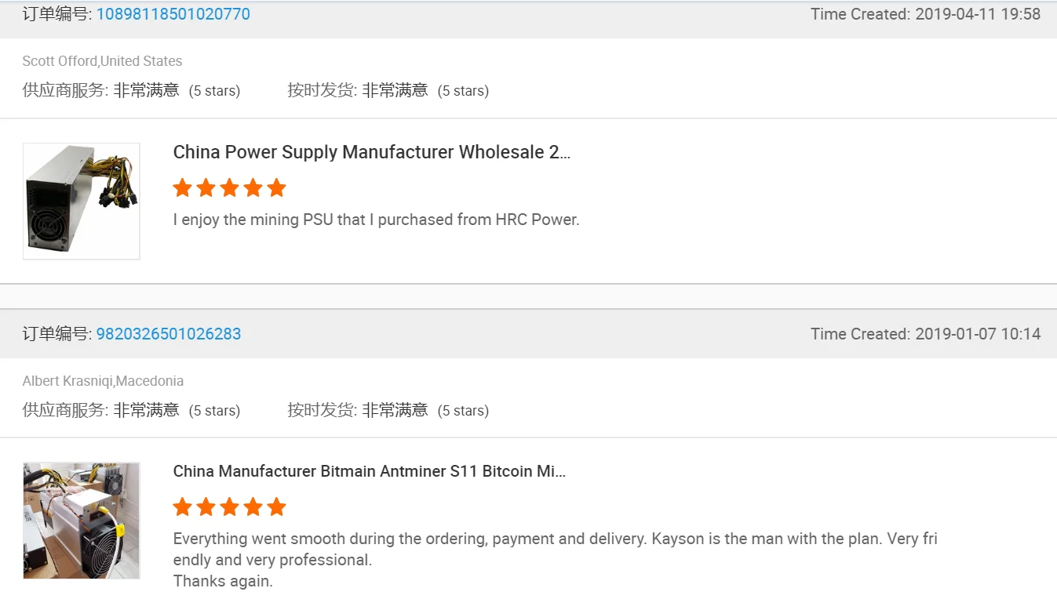Image resolution: width=1057 pixels, height=599 pixels.
Task: Click third star of power supply rating
Action: click(x=229, y=187)
